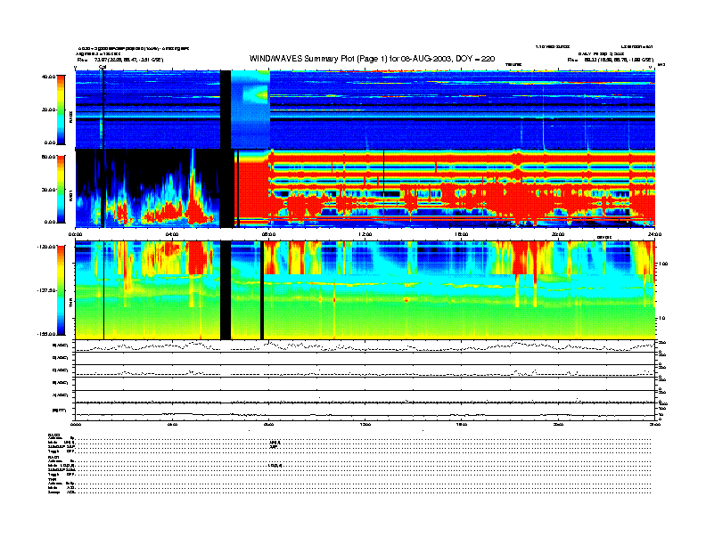Click the RAD2 vertical axis label
This screenshot has width=706, height=545.
point(70,117)
